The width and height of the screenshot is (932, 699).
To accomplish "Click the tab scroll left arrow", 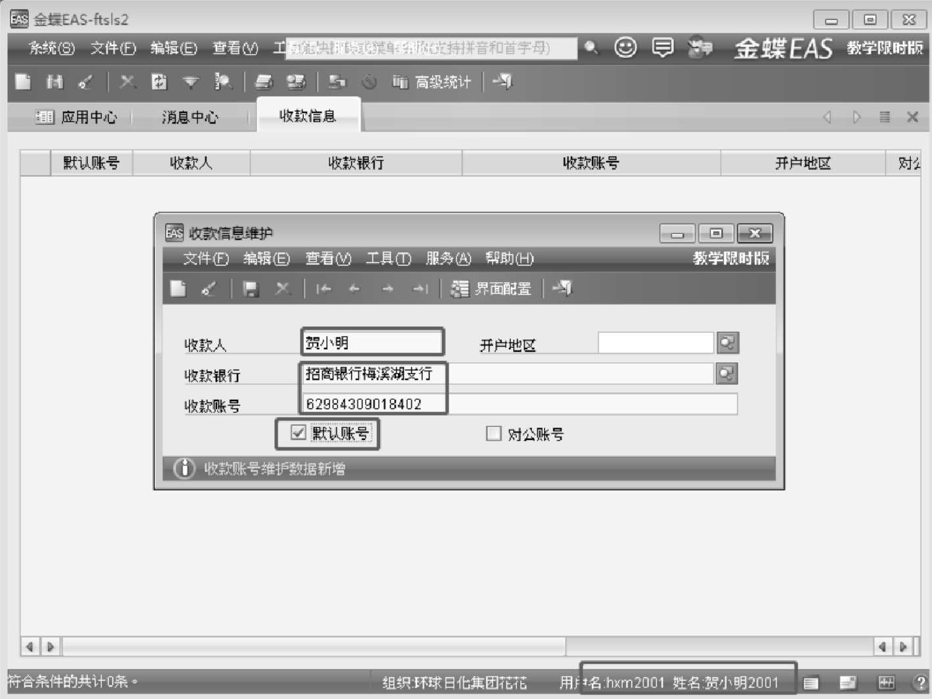I will tap(827, 117).
